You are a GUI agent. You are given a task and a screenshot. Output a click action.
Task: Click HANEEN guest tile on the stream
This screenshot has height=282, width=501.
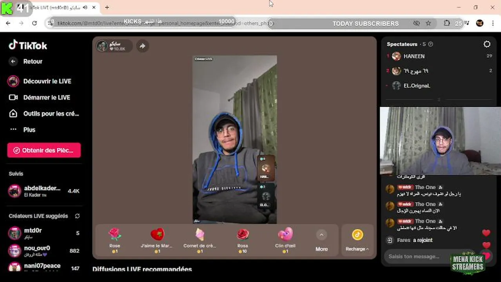click(x=266, y=168)
